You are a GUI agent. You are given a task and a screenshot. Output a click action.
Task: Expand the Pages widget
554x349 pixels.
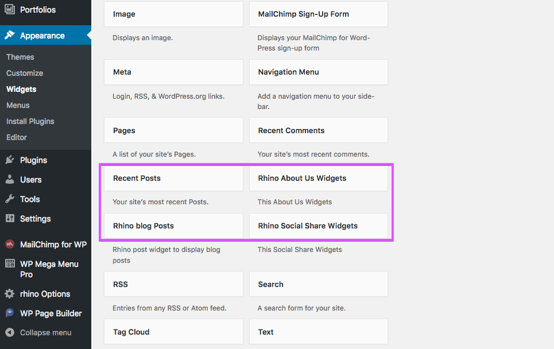173,130
